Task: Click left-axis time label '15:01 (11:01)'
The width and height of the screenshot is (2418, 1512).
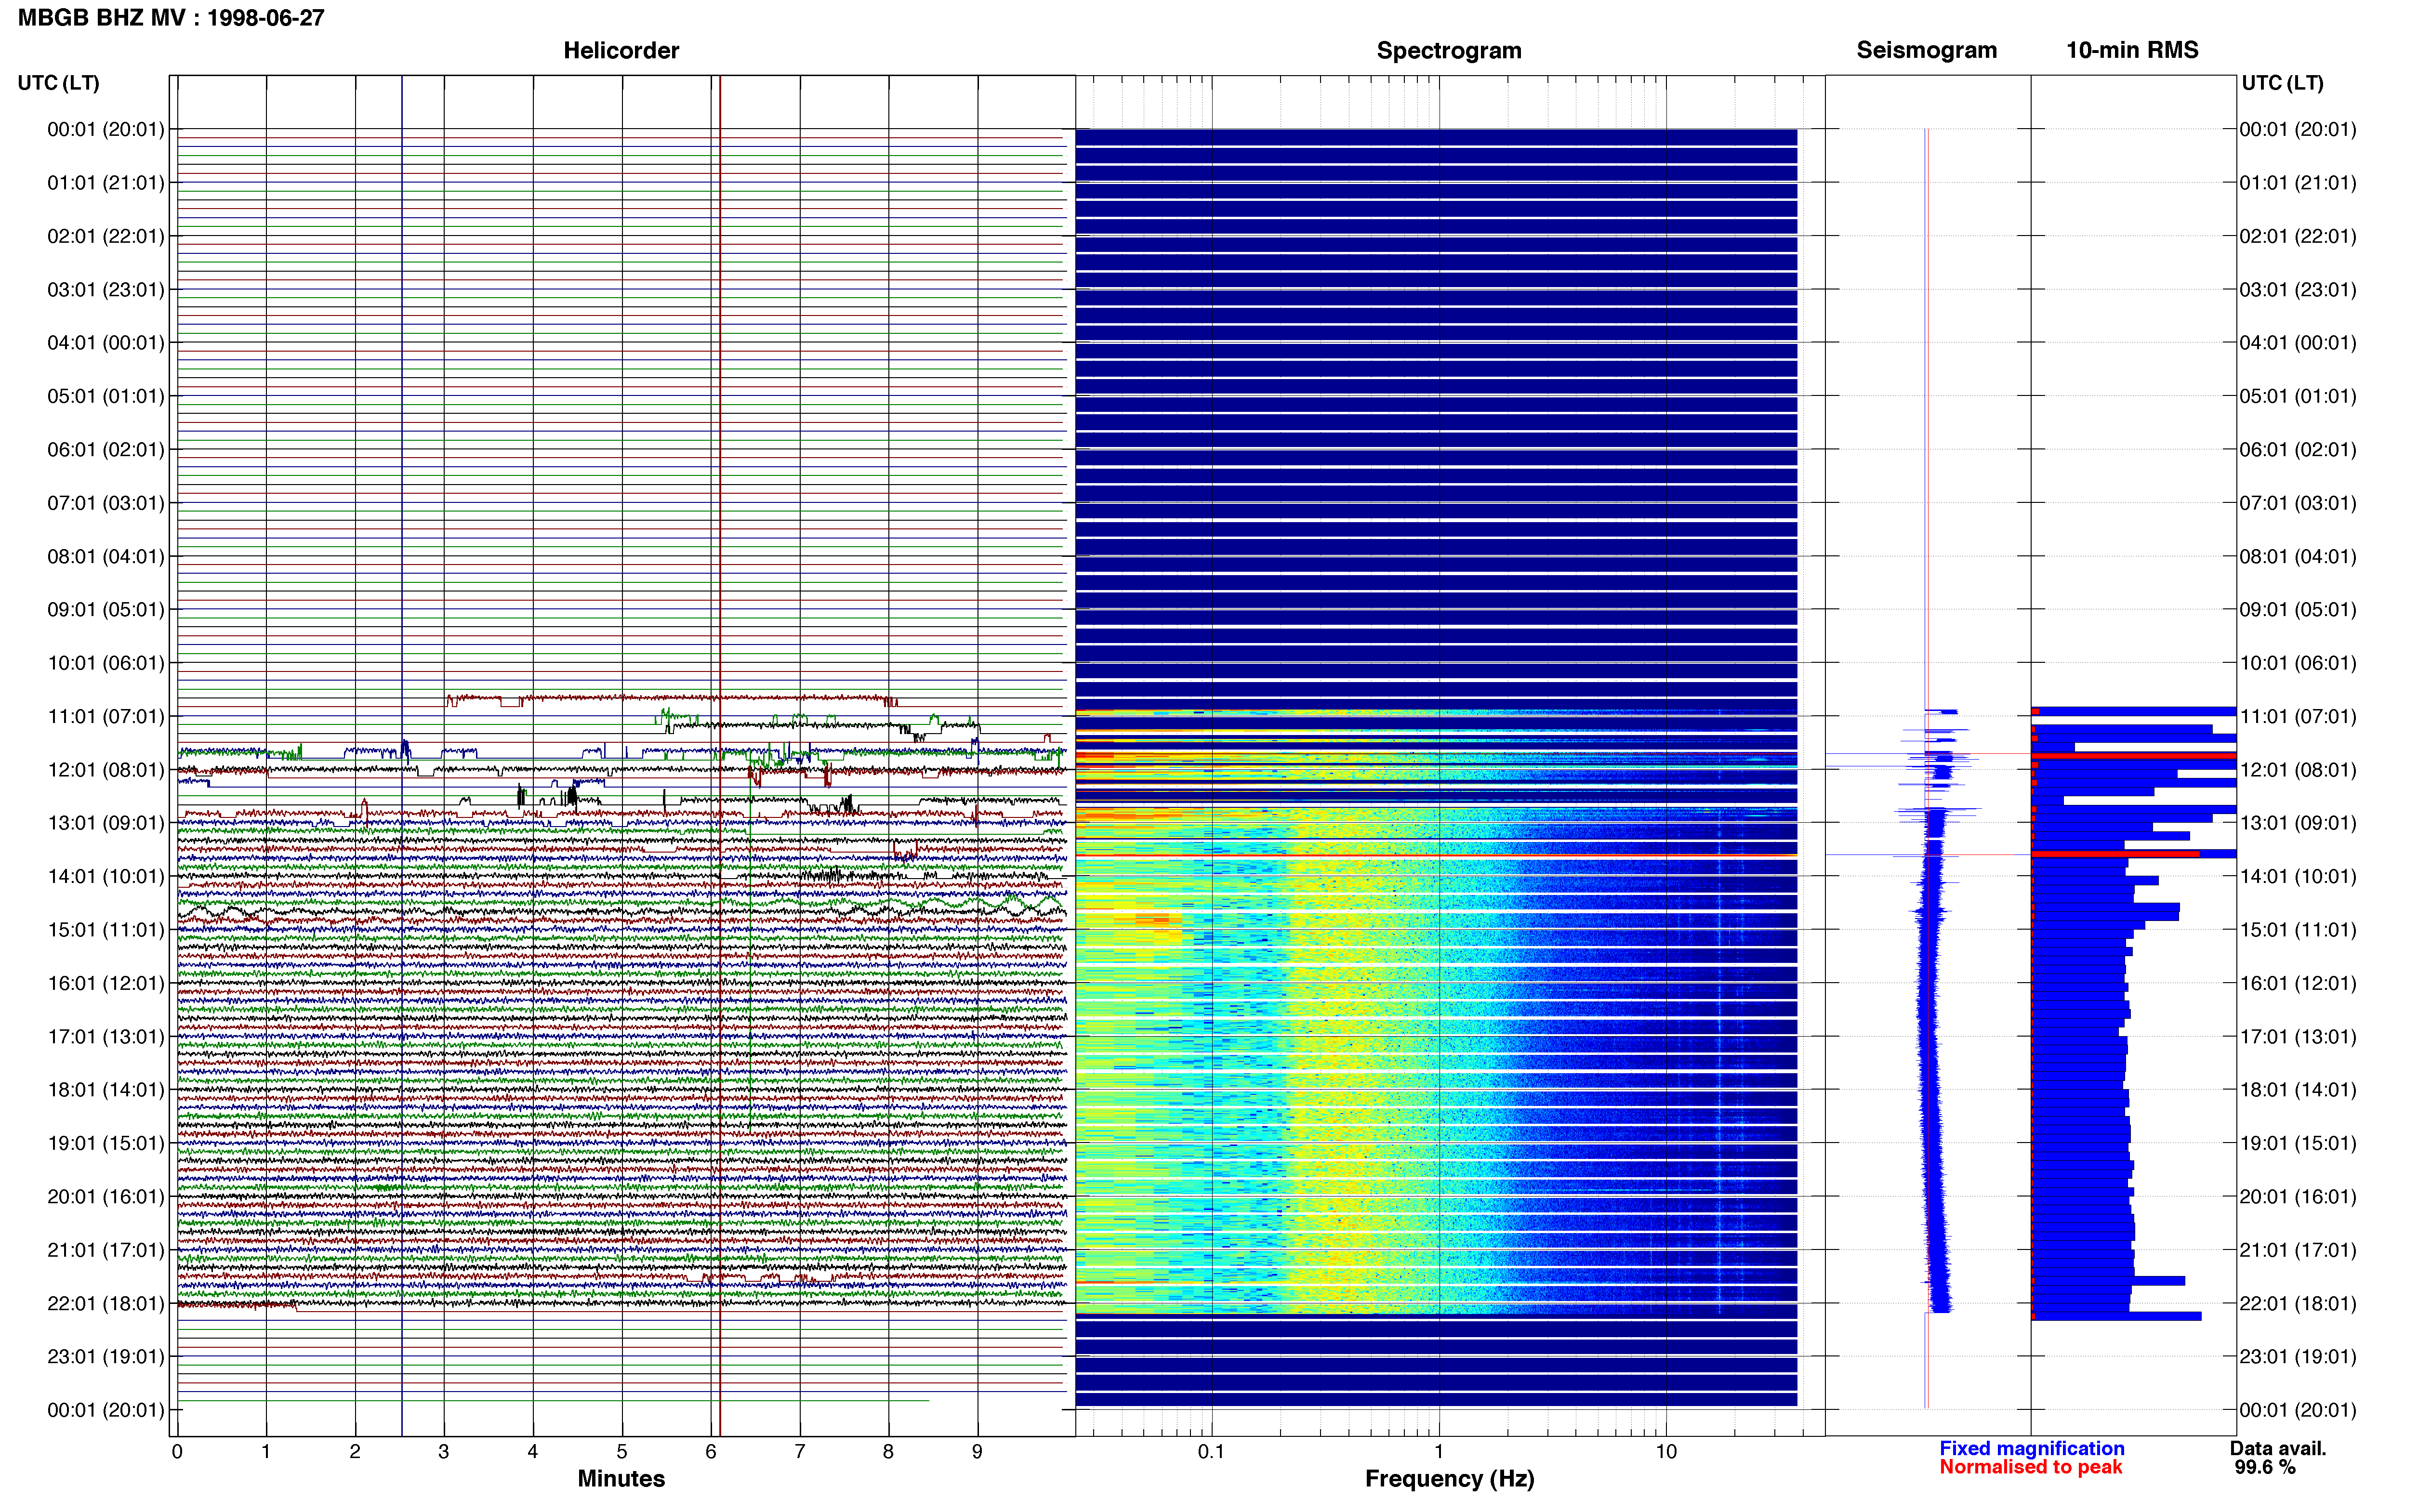Action: 106,930
